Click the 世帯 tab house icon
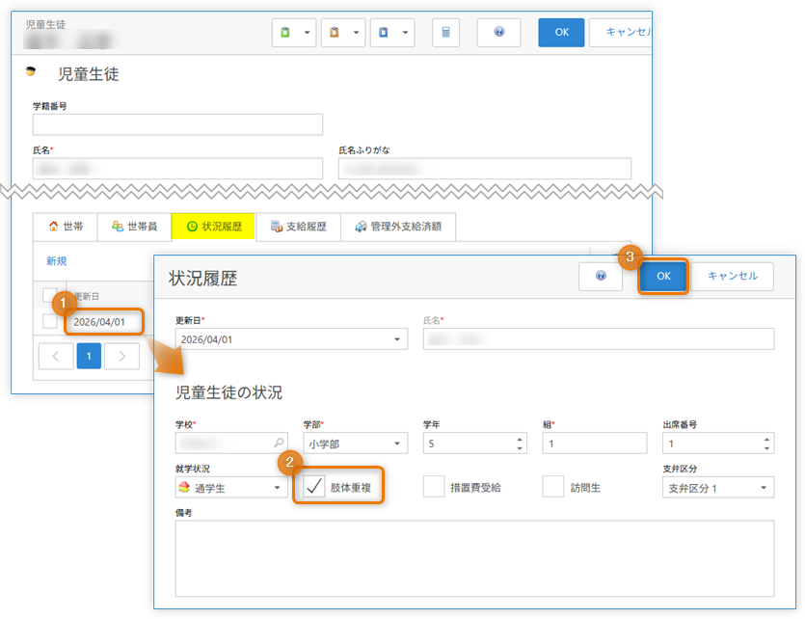This screenshot has height=619, width=805. [x=53, y=226]
